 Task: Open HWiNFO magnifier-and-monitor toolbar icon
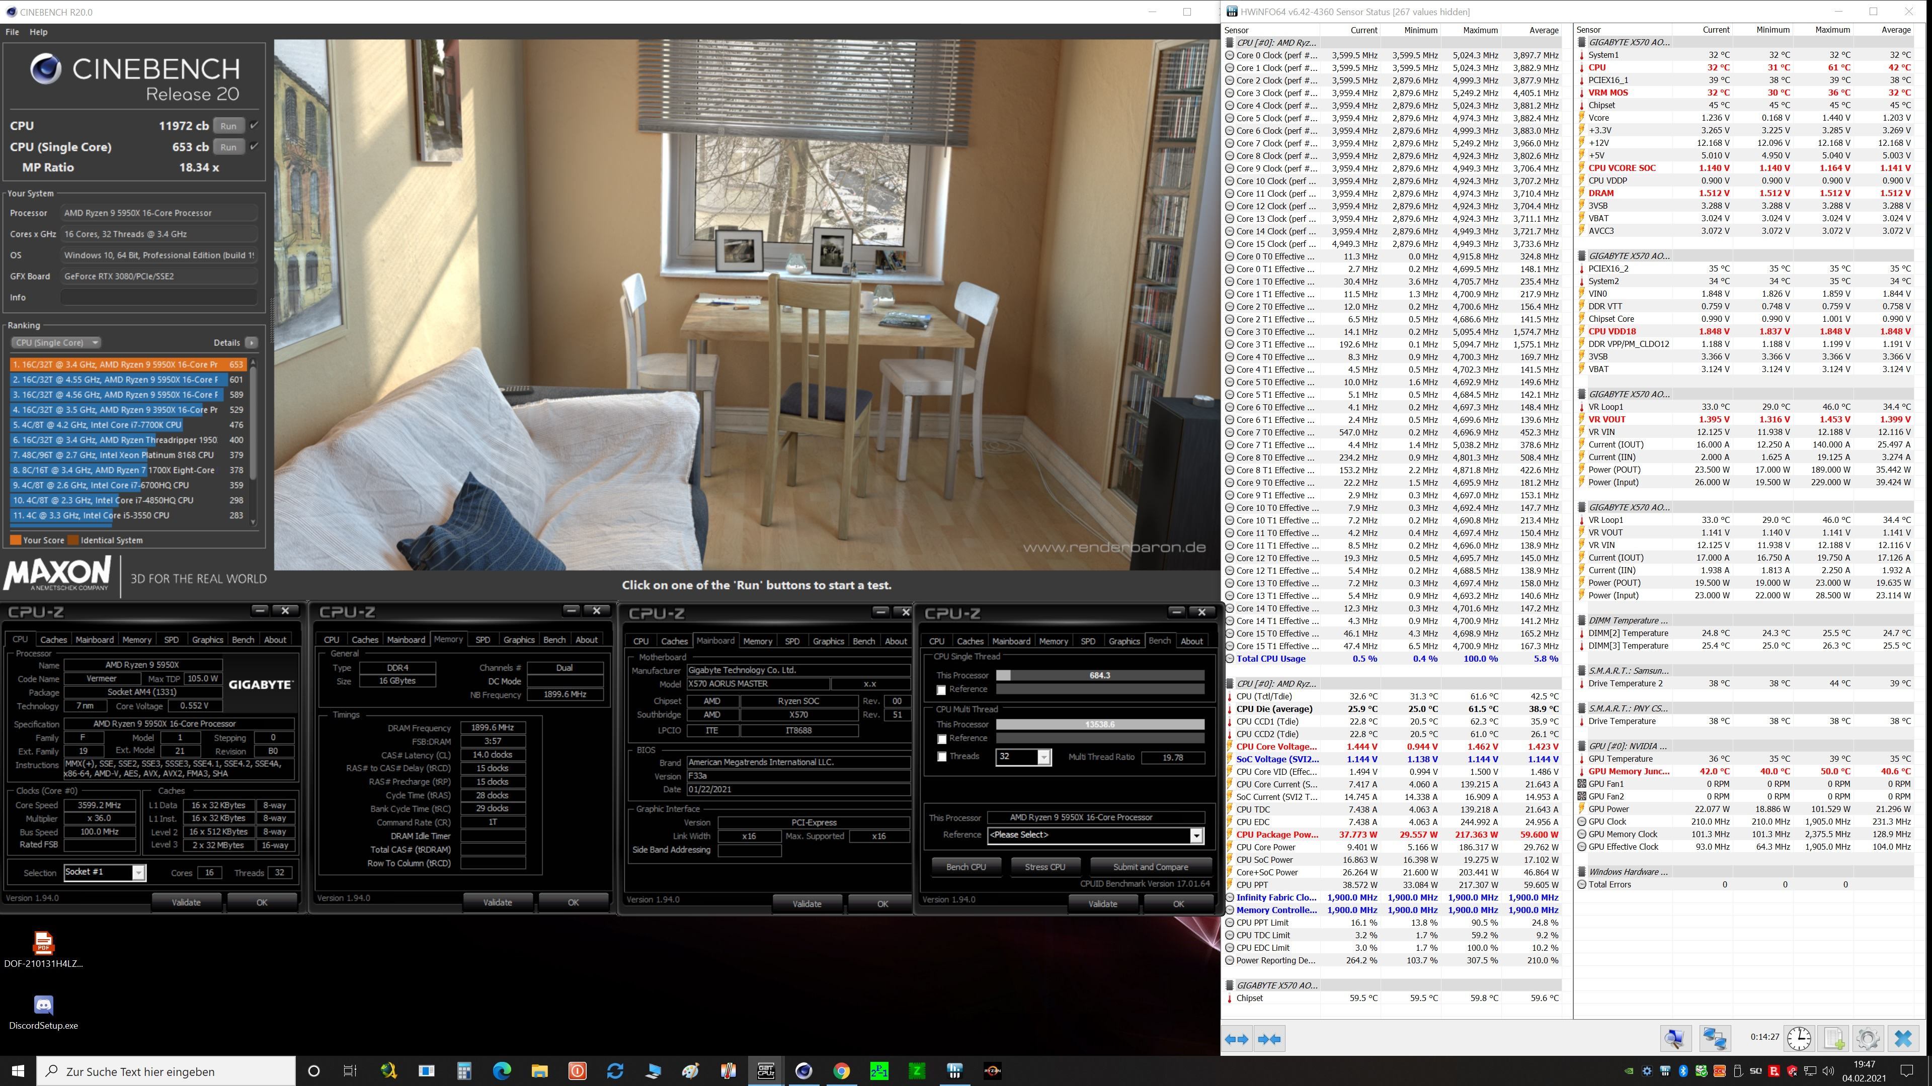click(1675, 1038)
